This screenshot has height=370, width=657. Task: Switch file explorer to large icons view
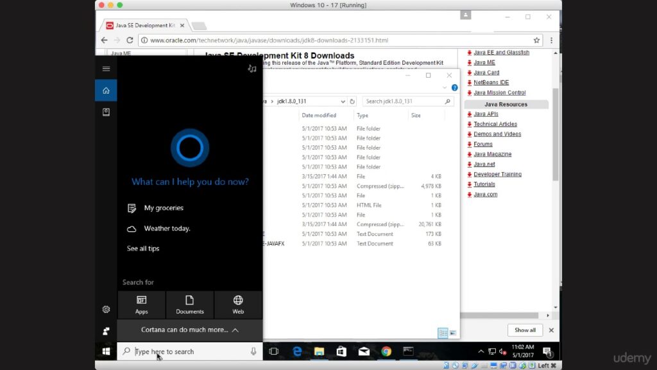tap(453, 333)
